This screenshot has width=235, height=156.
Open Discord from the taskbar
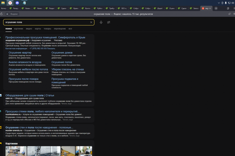coord(17,3)
